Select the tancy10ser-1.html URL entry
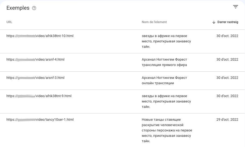 40,120
